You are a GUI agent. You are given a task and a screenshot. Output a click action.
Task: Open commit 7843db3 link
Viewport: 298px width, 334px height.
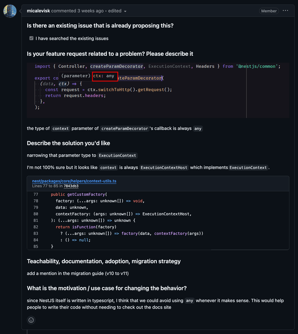pyautogui.click(x=71, y=186)
